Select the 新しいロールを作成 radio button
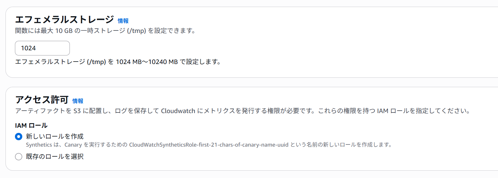This screenshot has width=498, height=178. pos(19,137)
